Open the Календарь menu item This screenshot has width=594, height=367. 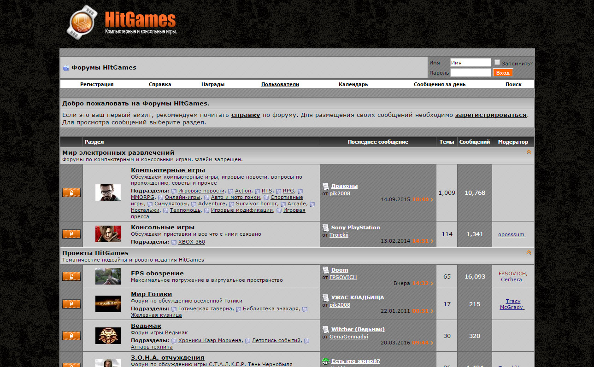pyautogui.click(x=353, y=84)
